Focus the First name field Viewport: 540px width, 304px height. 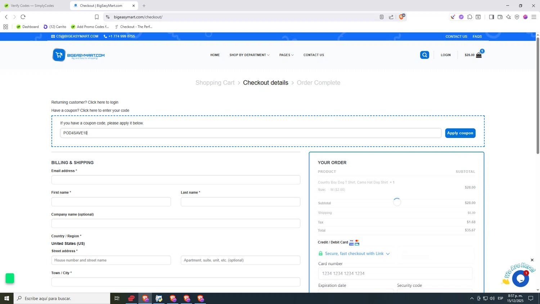tap(111, 202)
